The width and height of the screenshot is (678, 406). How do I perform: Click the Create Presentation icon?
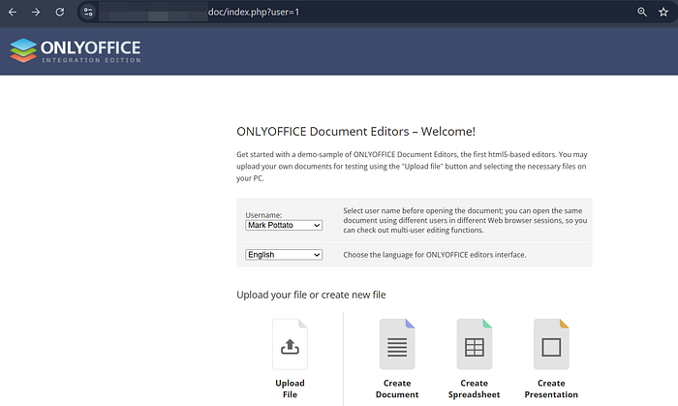pos(551,344)
